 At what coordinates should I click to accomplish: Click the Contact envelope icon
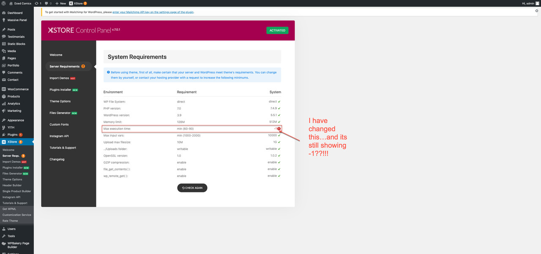click(x=4, y=80)
